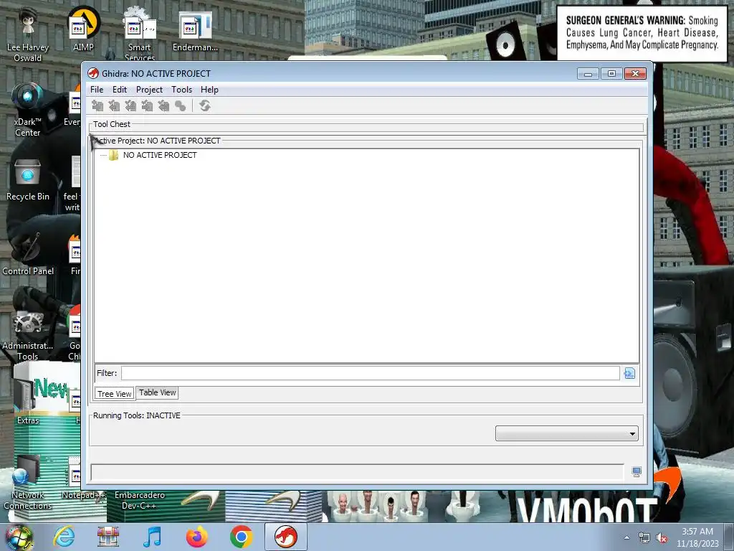Screen dimensions: 734x551
Task: Open the Project menu
Action: (149, 90)
